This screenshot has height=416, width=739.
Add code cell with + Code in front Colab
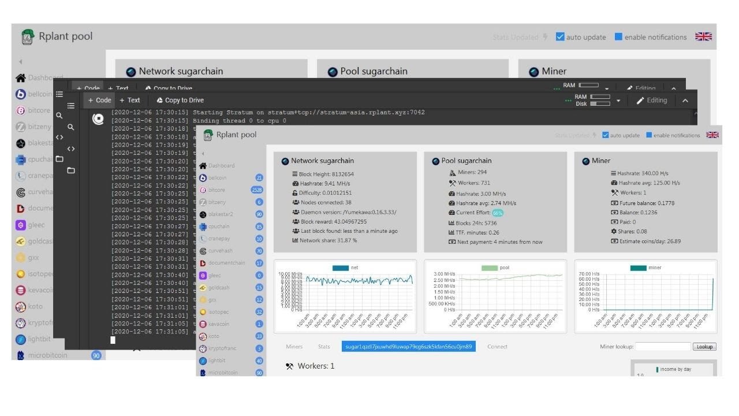(99, 101)
